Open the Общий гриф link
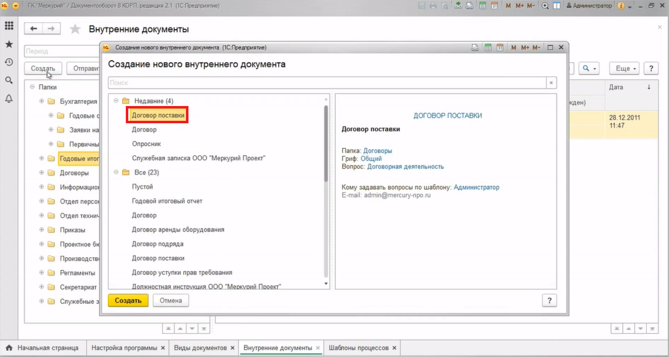This screenshot has height=357, width=669. [x=371, y=159]
